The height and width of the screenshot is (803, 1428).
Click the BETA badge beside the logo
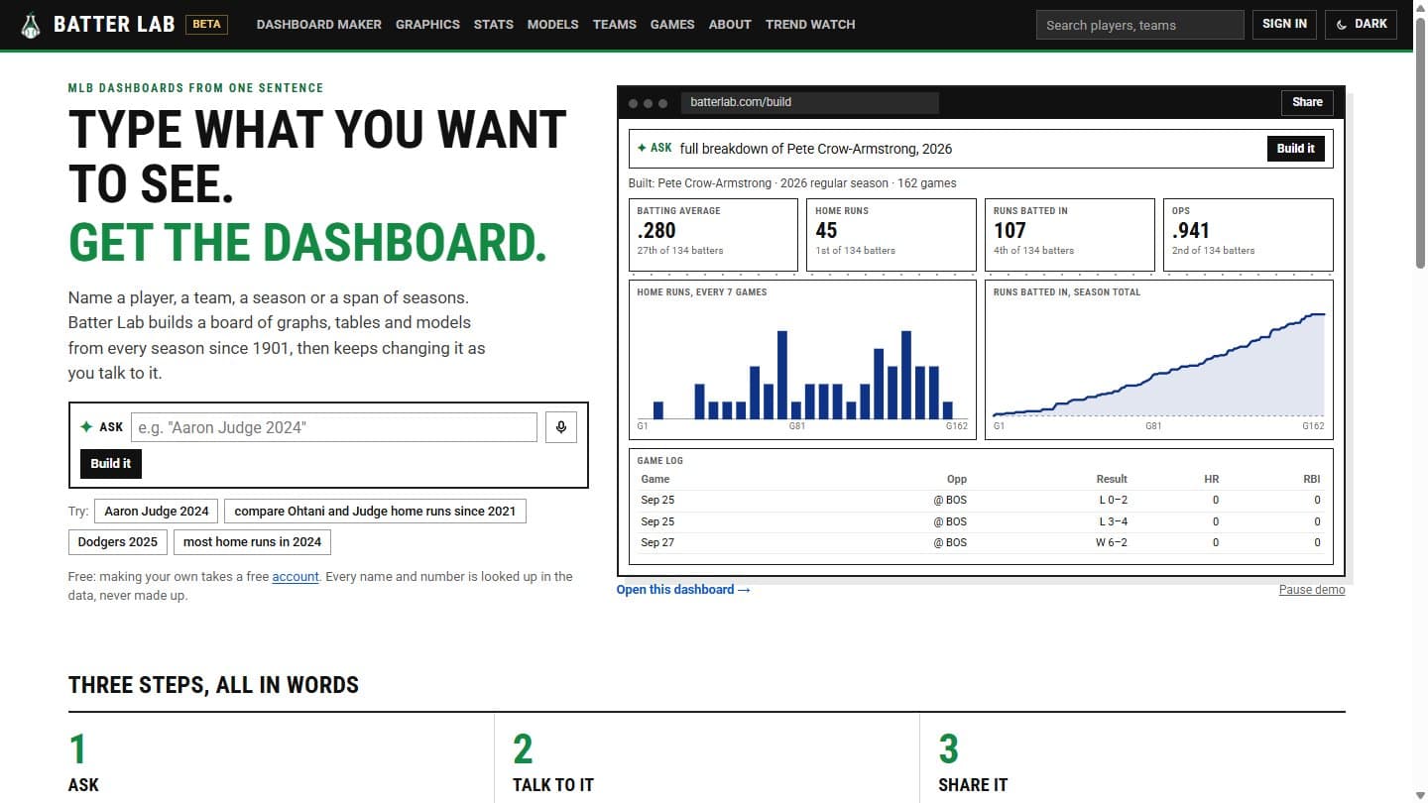(x=206, y=24)
